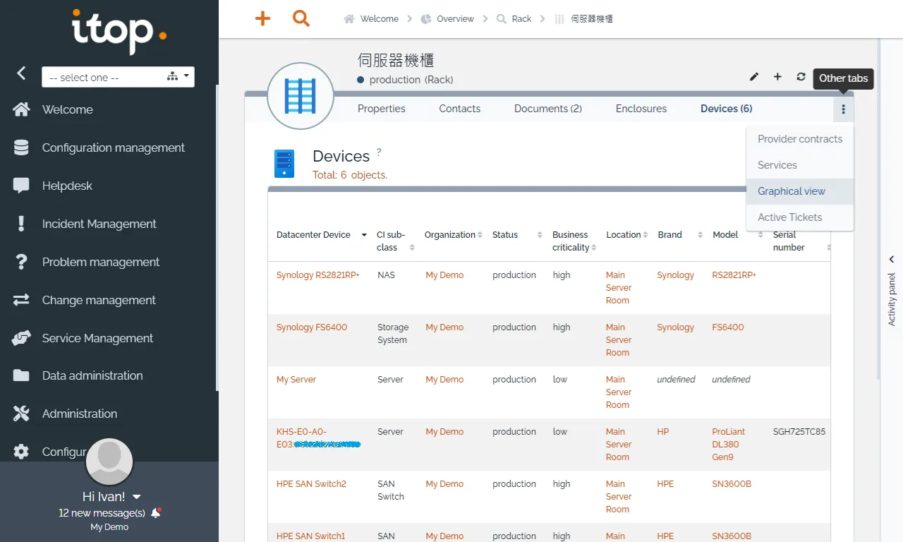The image size is (903, 542).
Task: Choose Graphical view from other tabs menu
Action: point(800,191)
